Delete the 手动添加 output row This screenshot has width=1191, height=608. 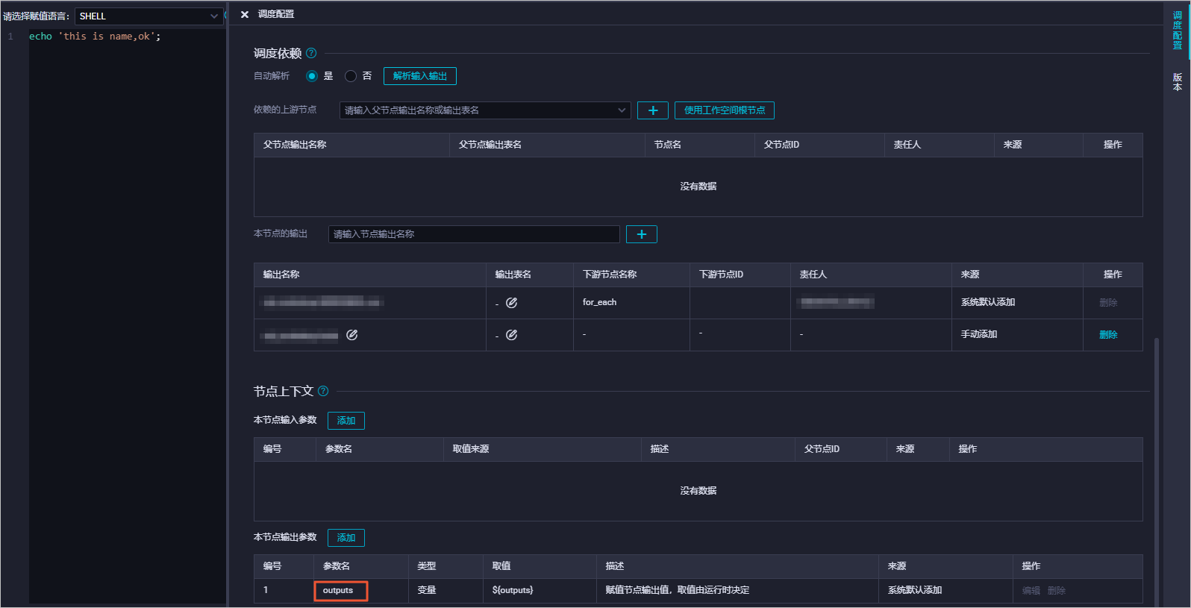[x=1108, y=335]
